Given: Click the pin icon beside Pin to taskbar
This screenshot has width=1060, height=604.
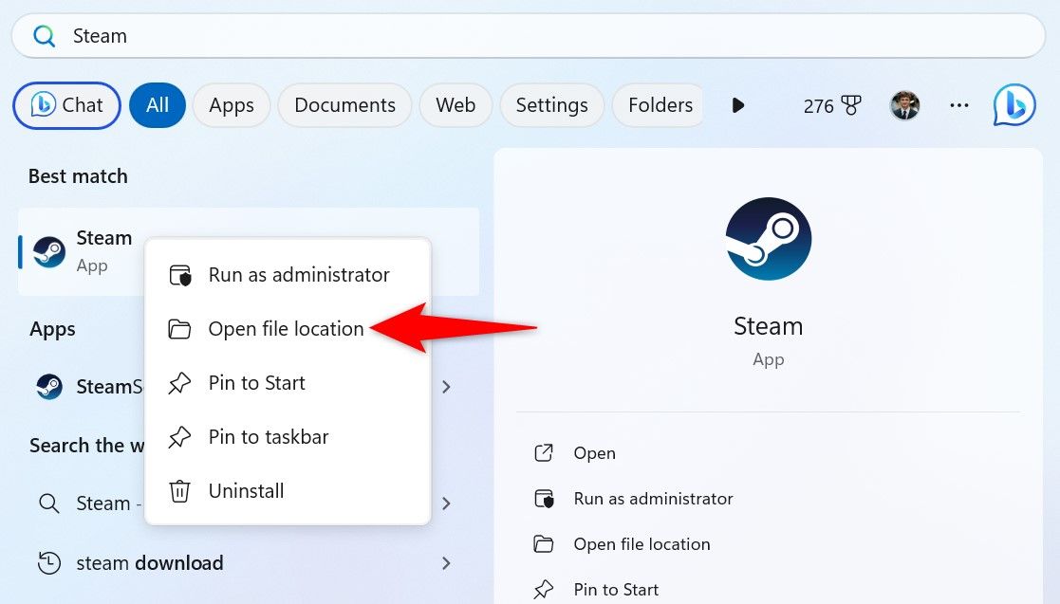Looking at the screenshot, I should click(x=179, y=437).
